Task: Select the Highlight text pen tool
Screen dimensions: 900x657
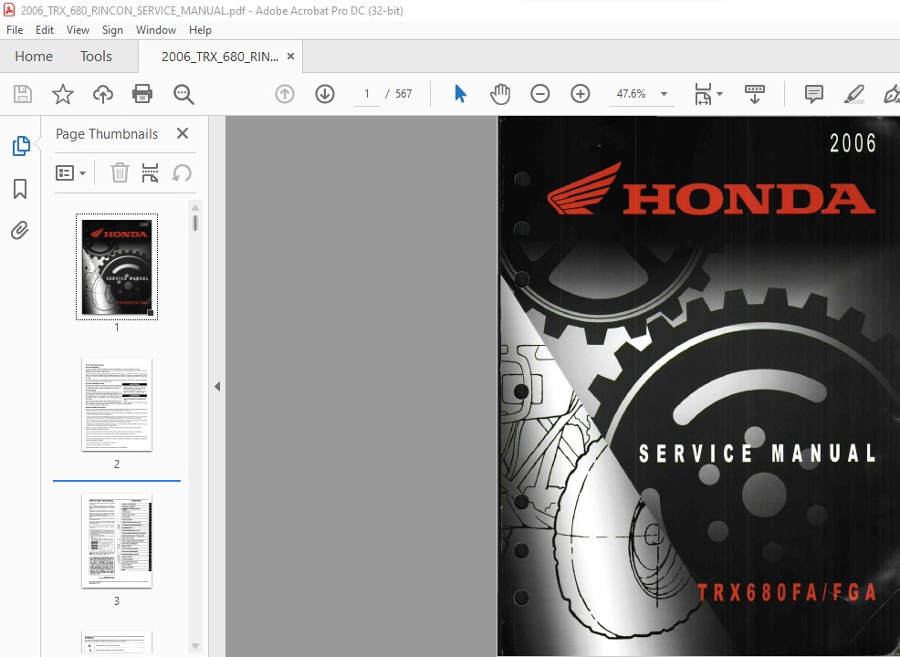Action: click(x=854, y=93)
